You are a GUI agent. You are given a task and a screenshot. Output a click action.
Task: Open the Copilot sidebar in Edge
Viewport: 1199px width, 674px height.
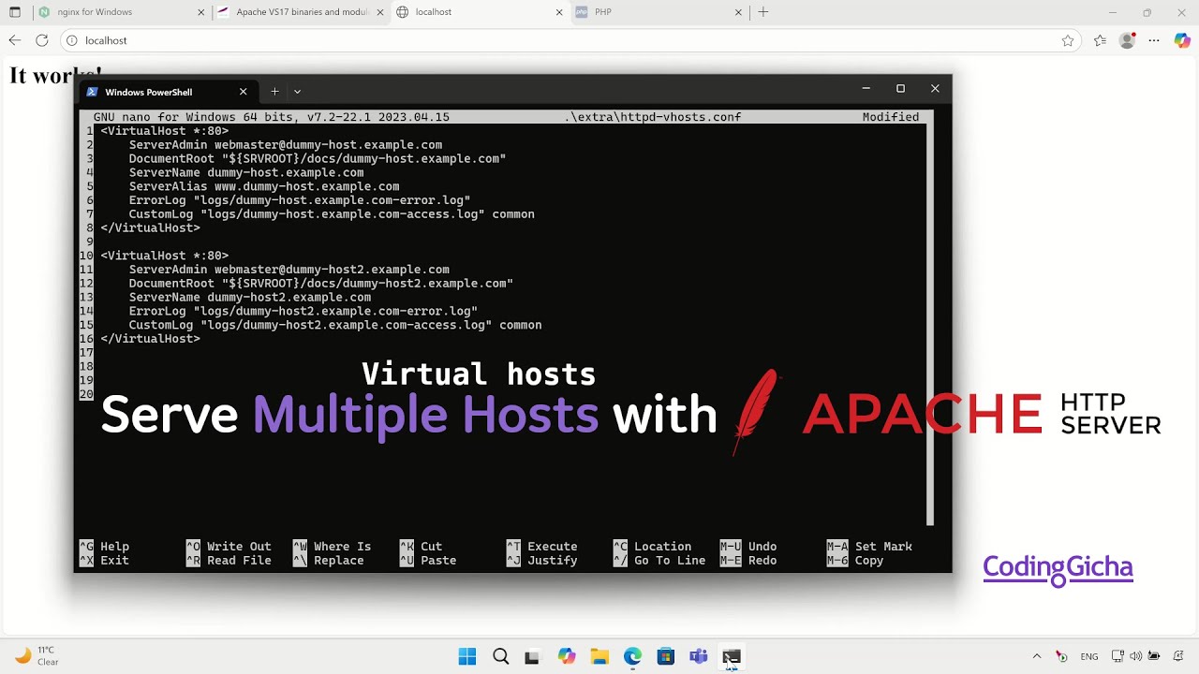[x=1182, y=40]
